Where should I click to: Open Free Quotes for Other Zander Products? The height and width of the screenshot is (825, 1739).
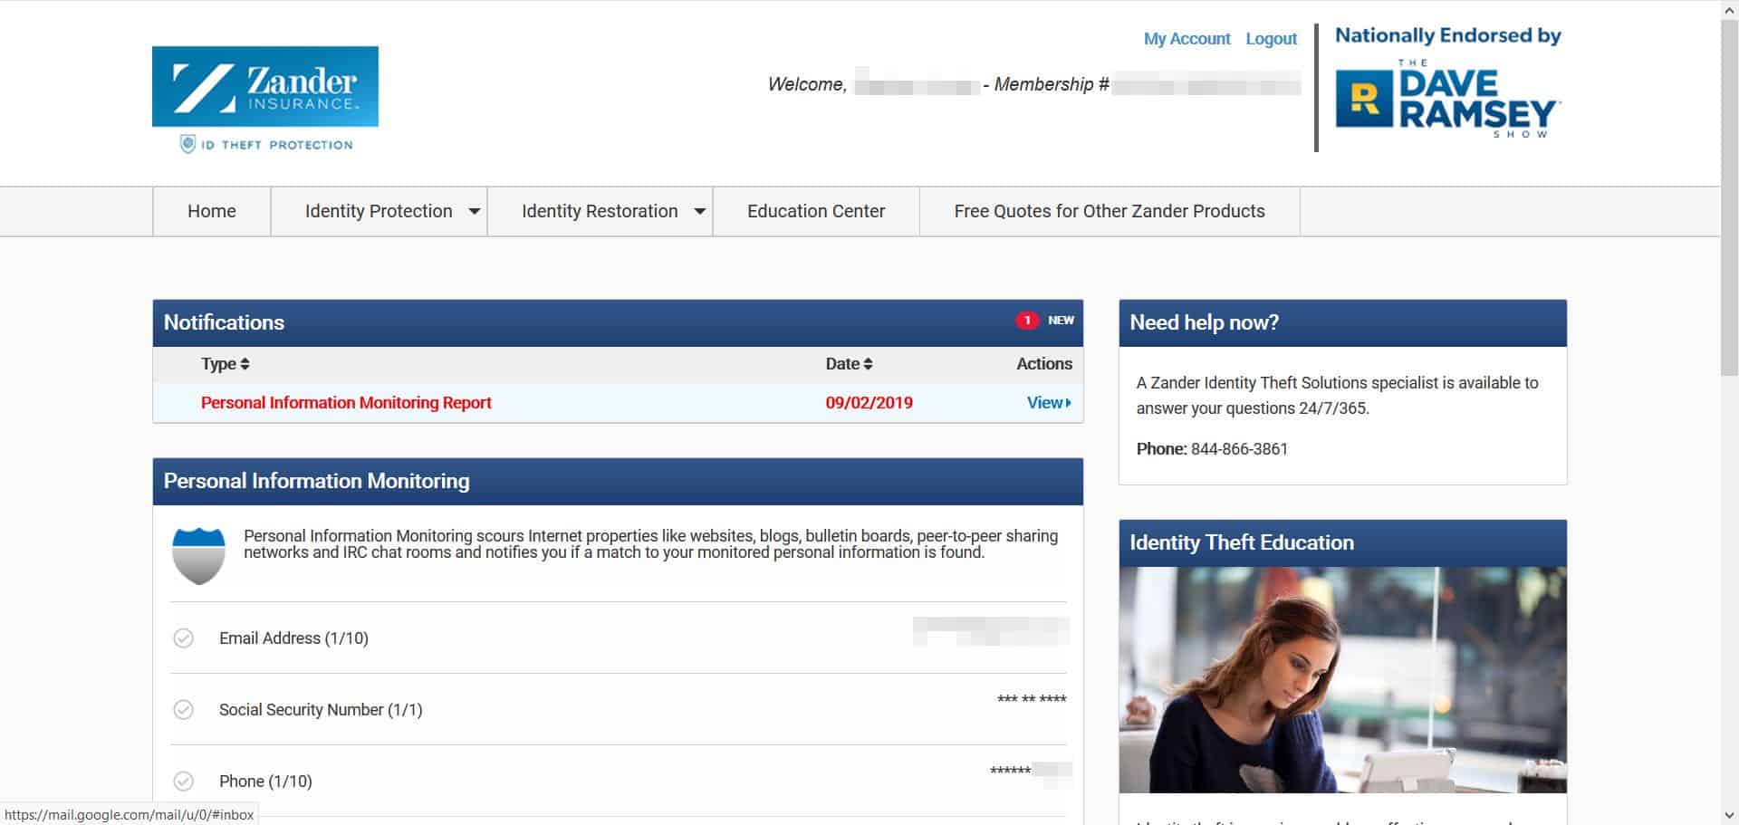pyautogui.click(x=1109, y=212)
